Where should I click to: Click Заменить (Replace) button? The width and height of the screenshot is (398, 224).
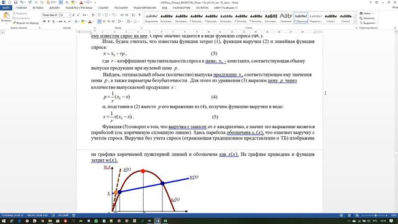tap(367, 18)
